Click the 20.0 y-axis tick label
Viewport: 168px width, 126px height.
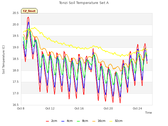tap(16, 24)
